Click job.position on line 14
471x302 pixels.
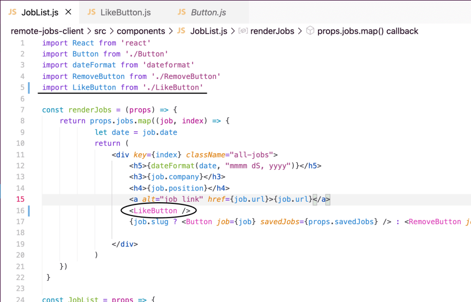point(177,188)
